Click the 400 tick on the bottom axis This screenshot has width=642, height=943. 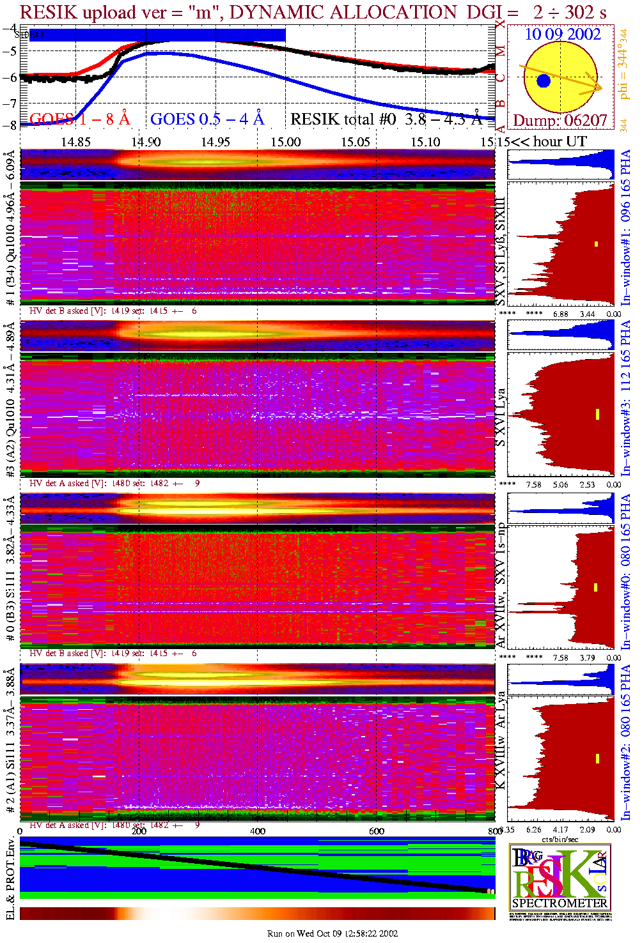[257, 831]
